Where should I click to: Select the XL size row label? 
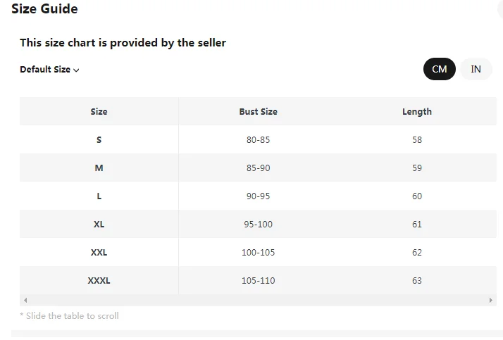pos(99,224)
